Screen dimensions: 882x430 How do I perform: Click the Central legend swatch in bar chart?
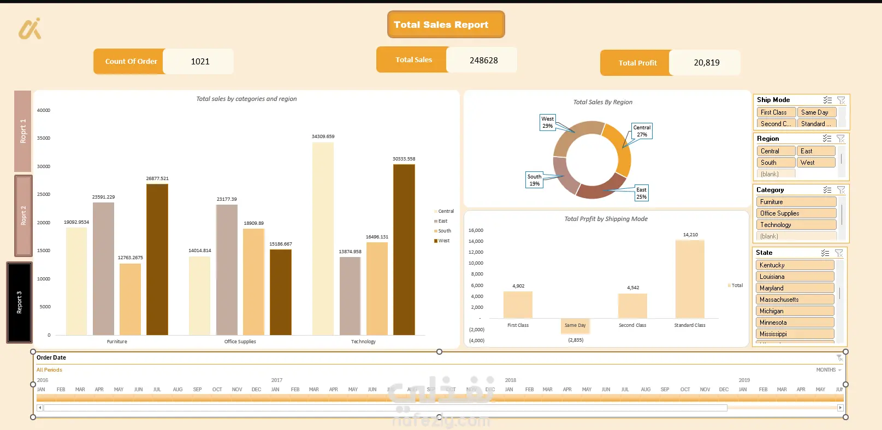pyautogui.click(x=435, y=212)
